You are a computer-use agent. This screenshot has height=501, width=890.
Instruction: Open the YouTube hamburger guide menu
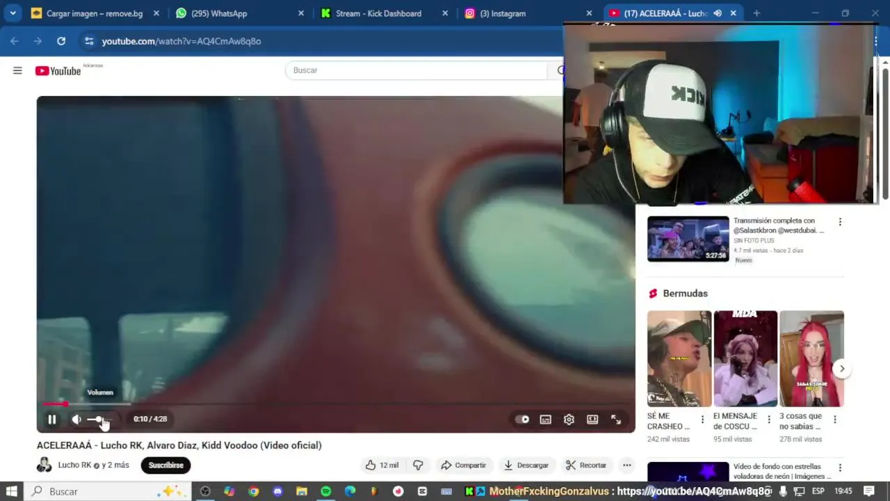(17, 70)
